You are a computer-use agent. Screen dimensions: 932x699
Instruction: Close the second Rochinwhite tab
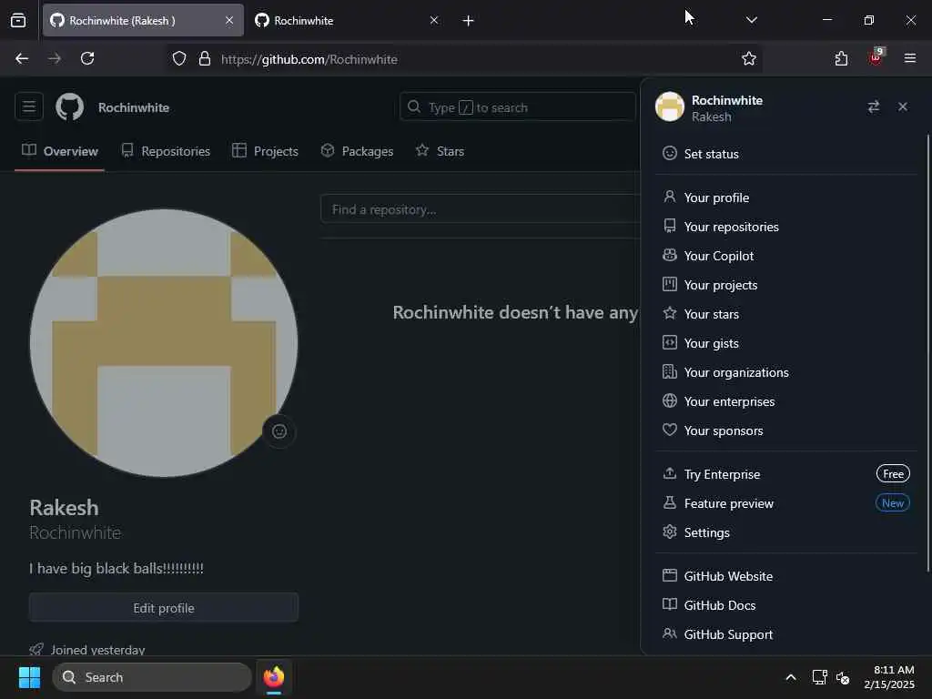[x=434, y=20]
